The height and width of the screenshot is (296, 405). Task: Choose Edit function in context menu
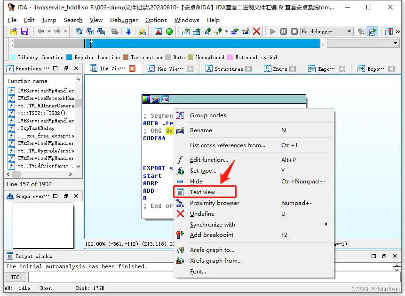(209, 159)
